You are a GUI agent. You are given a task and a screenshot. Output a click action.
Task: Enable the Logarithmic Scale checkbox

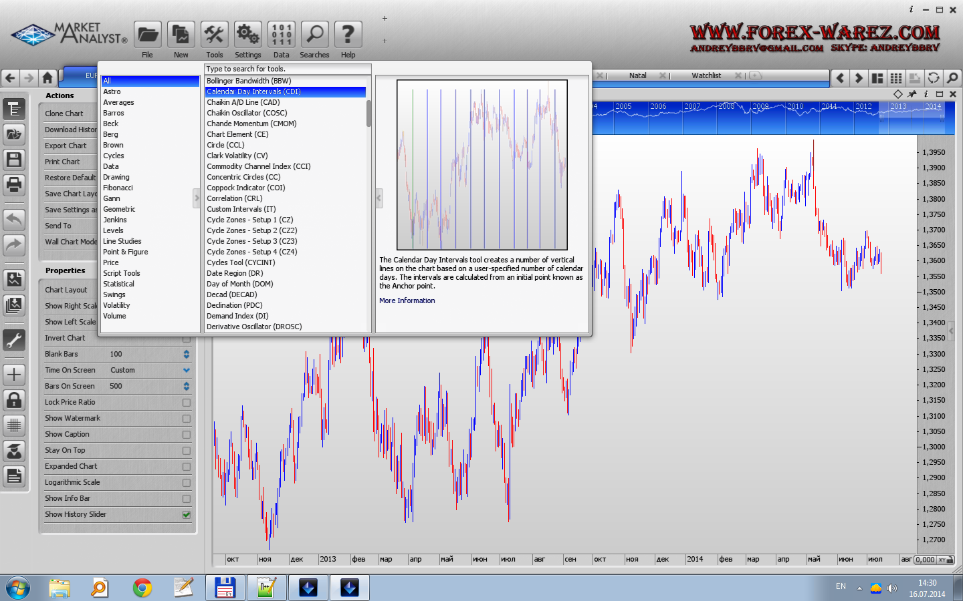[187, 483]
